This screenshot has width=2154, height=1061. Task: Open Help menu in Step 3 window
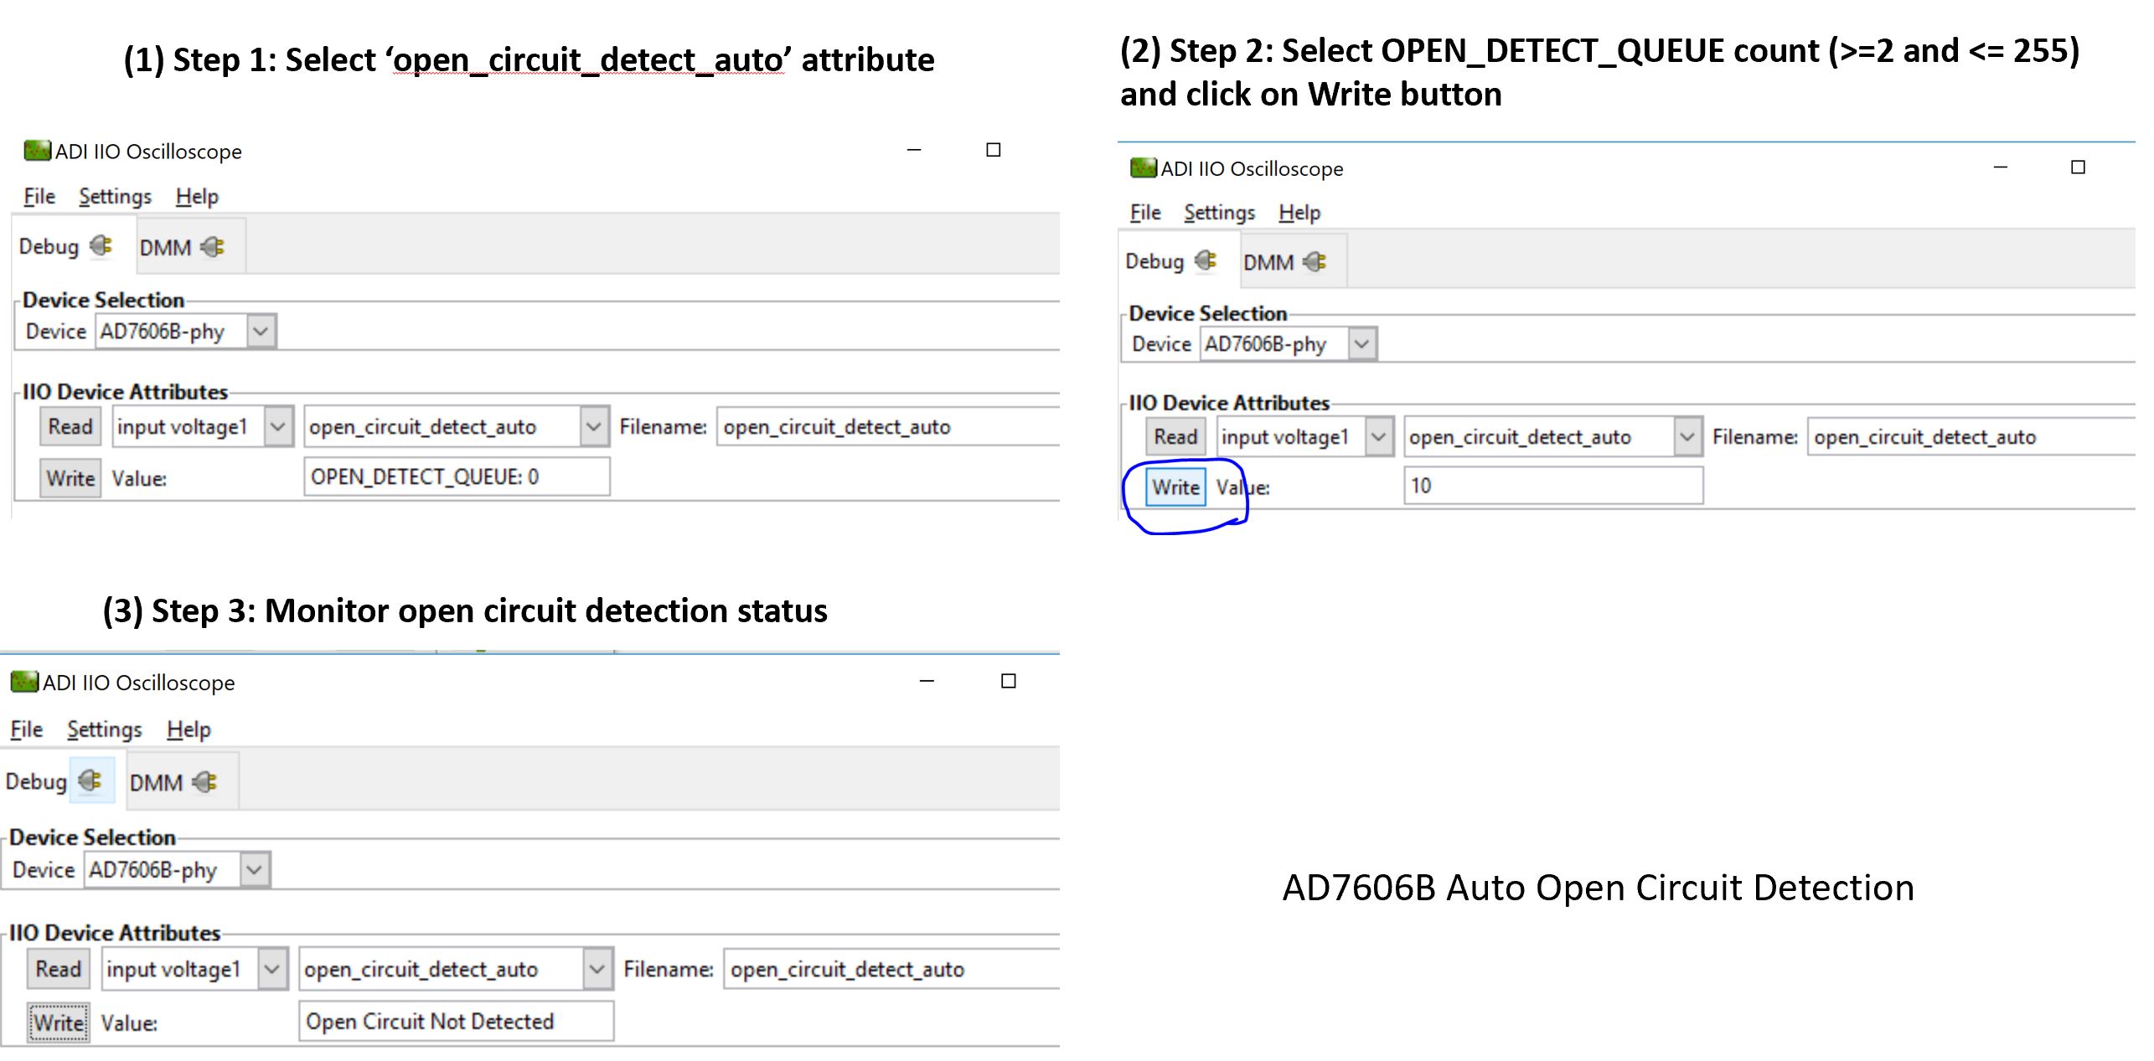(189, 729)
